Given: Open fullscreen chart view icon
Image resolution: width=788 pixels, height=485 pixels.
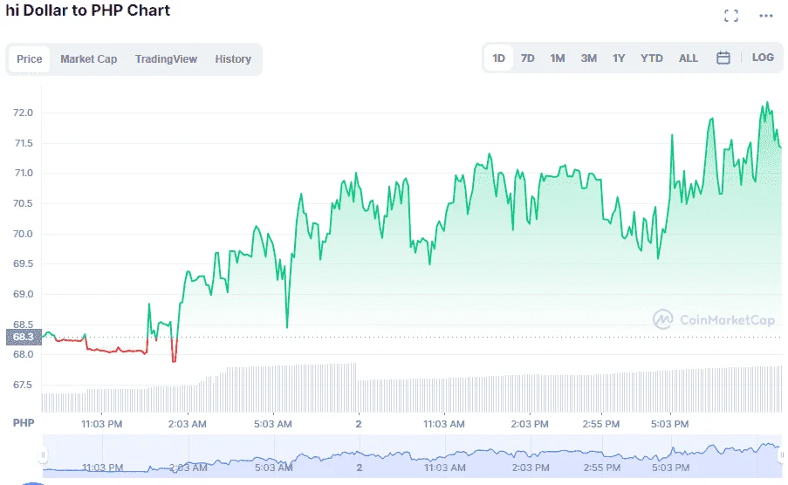Looking at the screenshot, I should pyautogui.click(x=731, y=16).
